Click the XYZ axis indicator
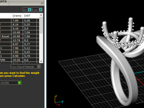This screenshot has width=144, height=108. click(59, 100)
